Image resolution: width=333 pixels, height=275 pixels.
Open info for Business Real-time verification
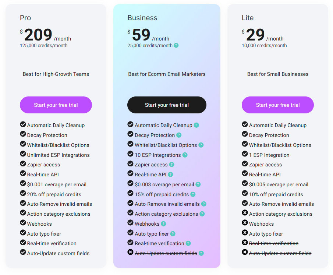pos(188,243)
